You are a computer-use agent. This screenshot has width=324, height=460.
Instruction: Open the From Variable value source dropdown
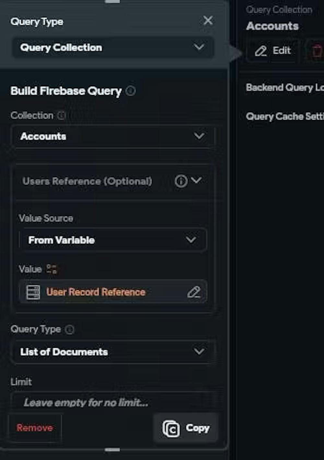[x=113, y=240]
